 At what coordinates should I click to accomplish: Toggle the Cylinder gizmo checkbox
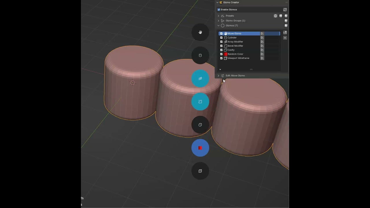pyautogui.click(x=221, y=38)
